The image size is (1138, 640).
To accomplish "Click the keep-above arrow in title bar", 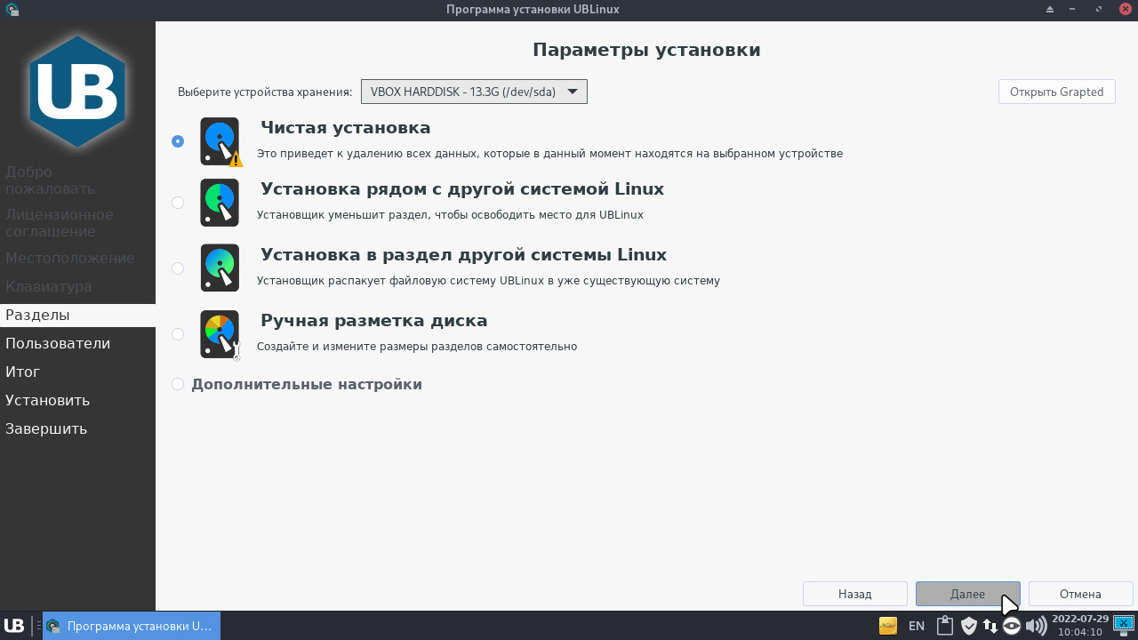I will point(1050,10).
